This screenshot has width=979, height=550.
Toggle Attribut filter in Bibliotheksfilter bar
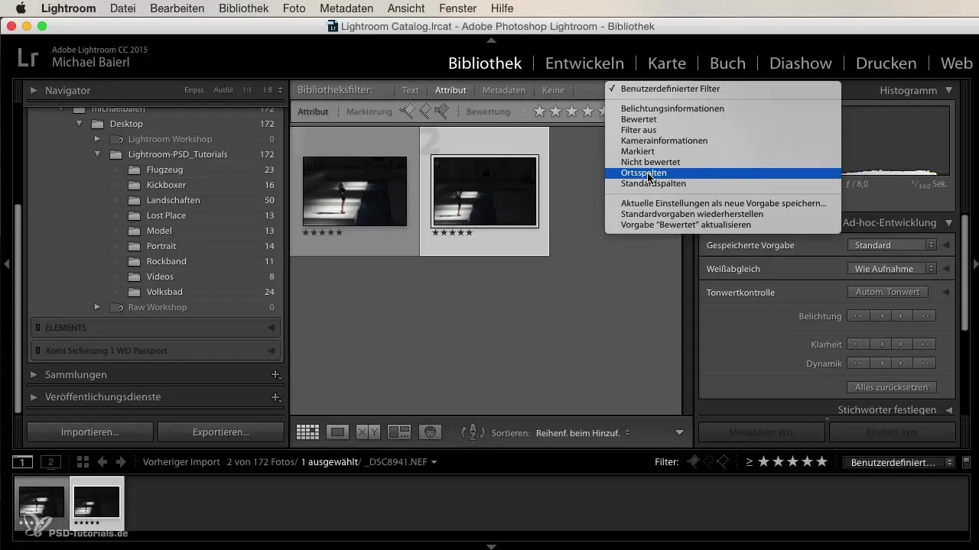click(450, 90)
